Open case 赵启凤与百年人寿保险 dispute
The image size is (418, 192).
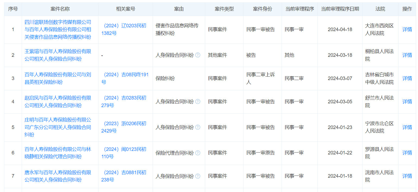coord(58,102)
